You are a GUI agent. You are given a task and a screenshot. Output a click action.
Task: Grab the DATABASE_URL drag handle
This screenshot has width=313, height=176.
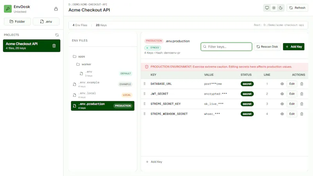coord(144,84)
